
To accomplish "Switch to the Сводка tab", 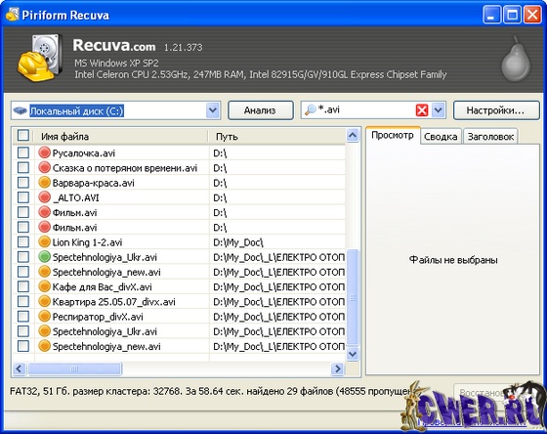I will tap(441, 137).
